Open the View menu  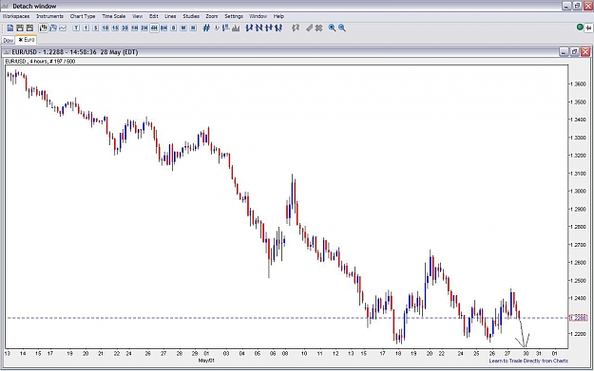tap(137, 16)
